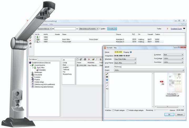
Task: Click the Eingang indicator icon next to Datum
Action: (131, 52)
